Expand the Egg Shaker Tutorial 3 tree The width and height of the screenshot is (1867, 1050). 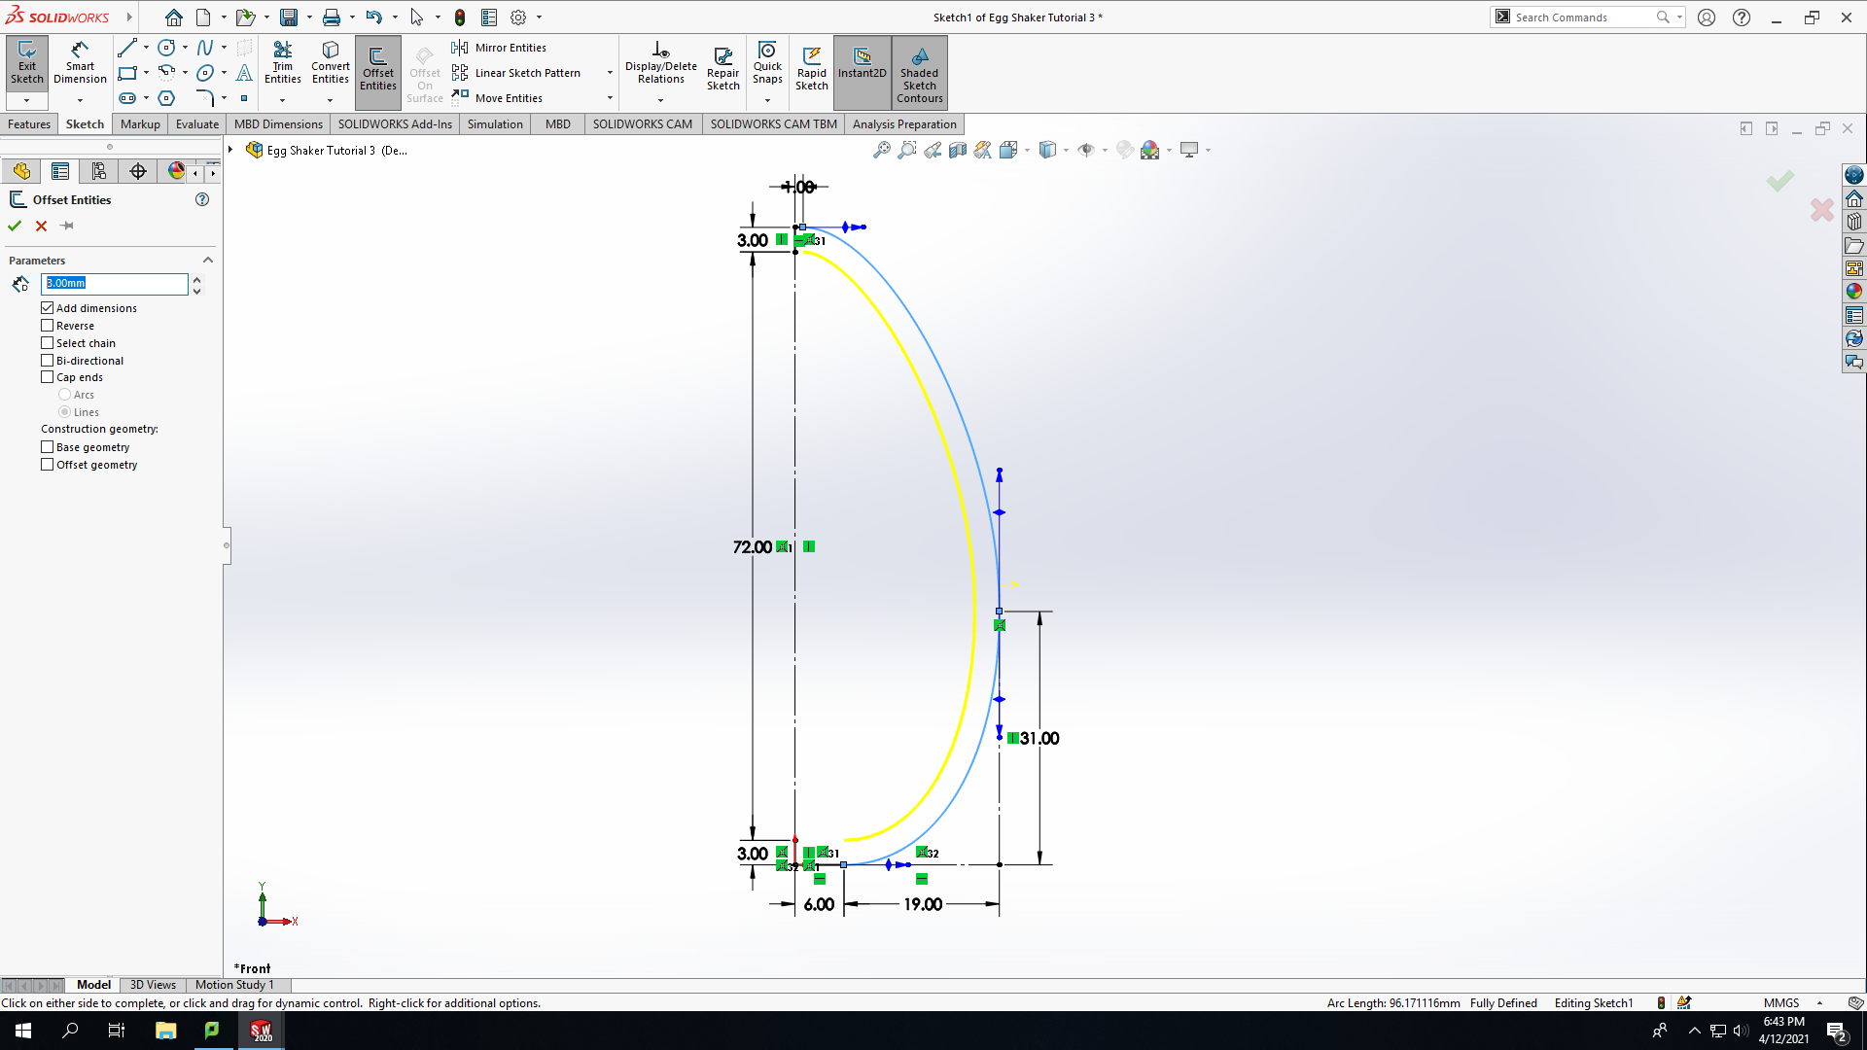click(x=230, y=150)
